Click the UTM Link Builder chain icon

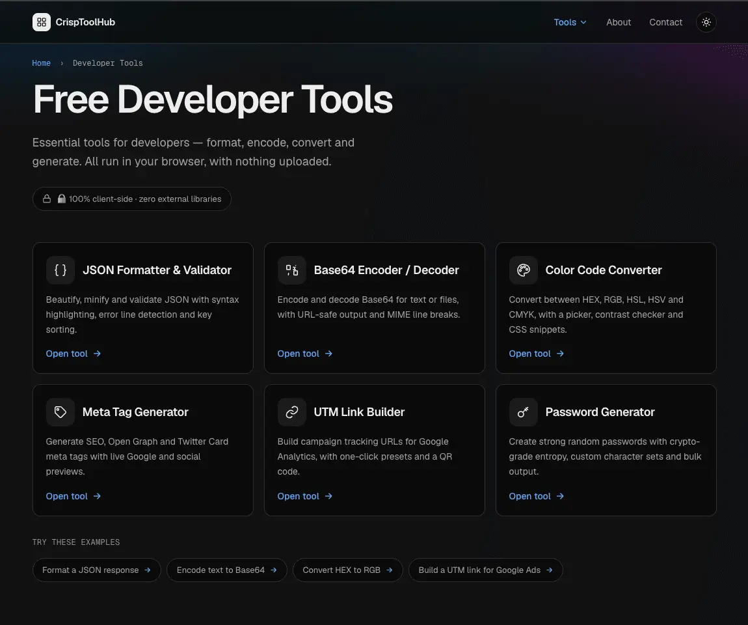292,412
